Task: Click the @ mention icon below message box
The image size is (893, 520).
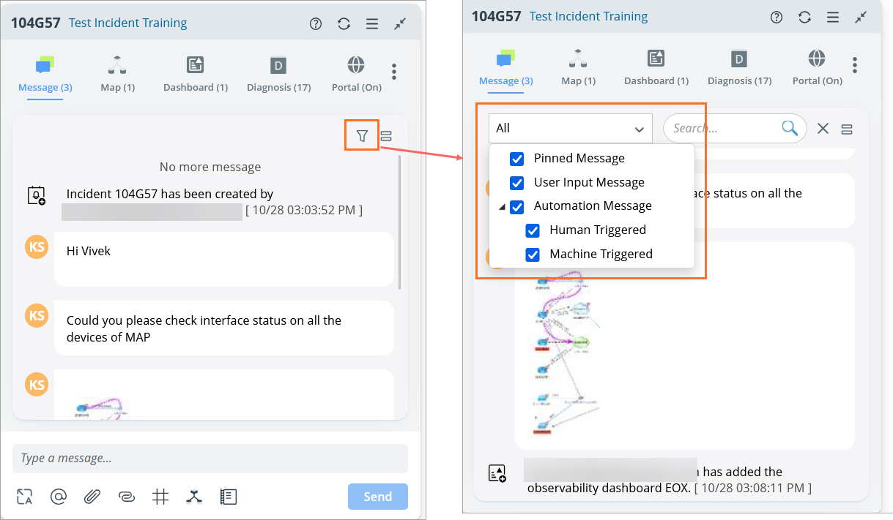Action: click(59, 497)
